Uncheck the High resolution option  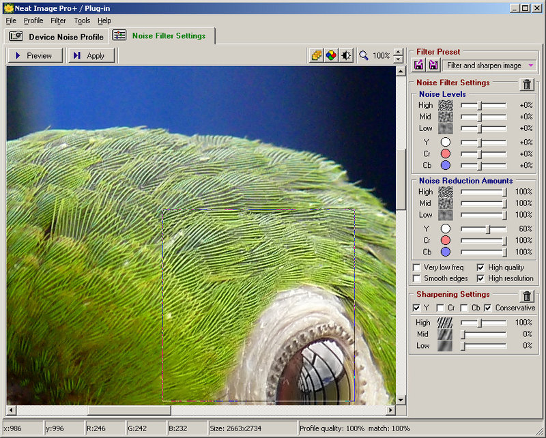(x=480, y=278)
